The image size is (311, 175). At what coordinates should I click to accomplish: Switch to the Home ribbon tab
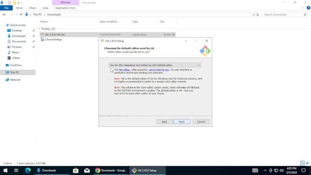19,8
